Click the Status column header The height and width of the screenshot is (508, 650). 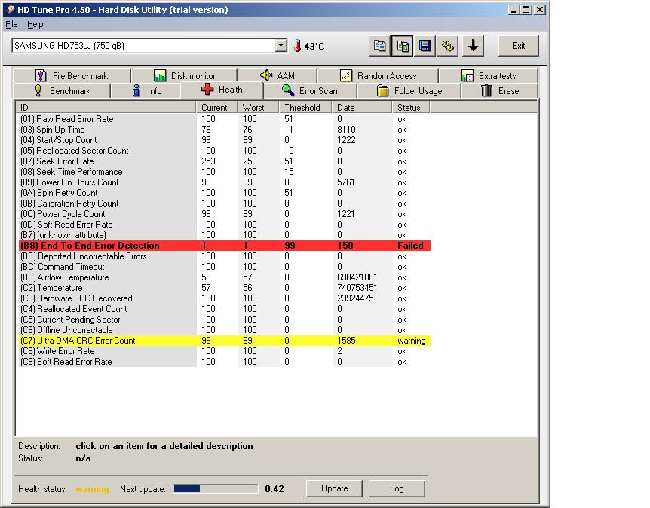pyautogui.click(x=411, y=107)
